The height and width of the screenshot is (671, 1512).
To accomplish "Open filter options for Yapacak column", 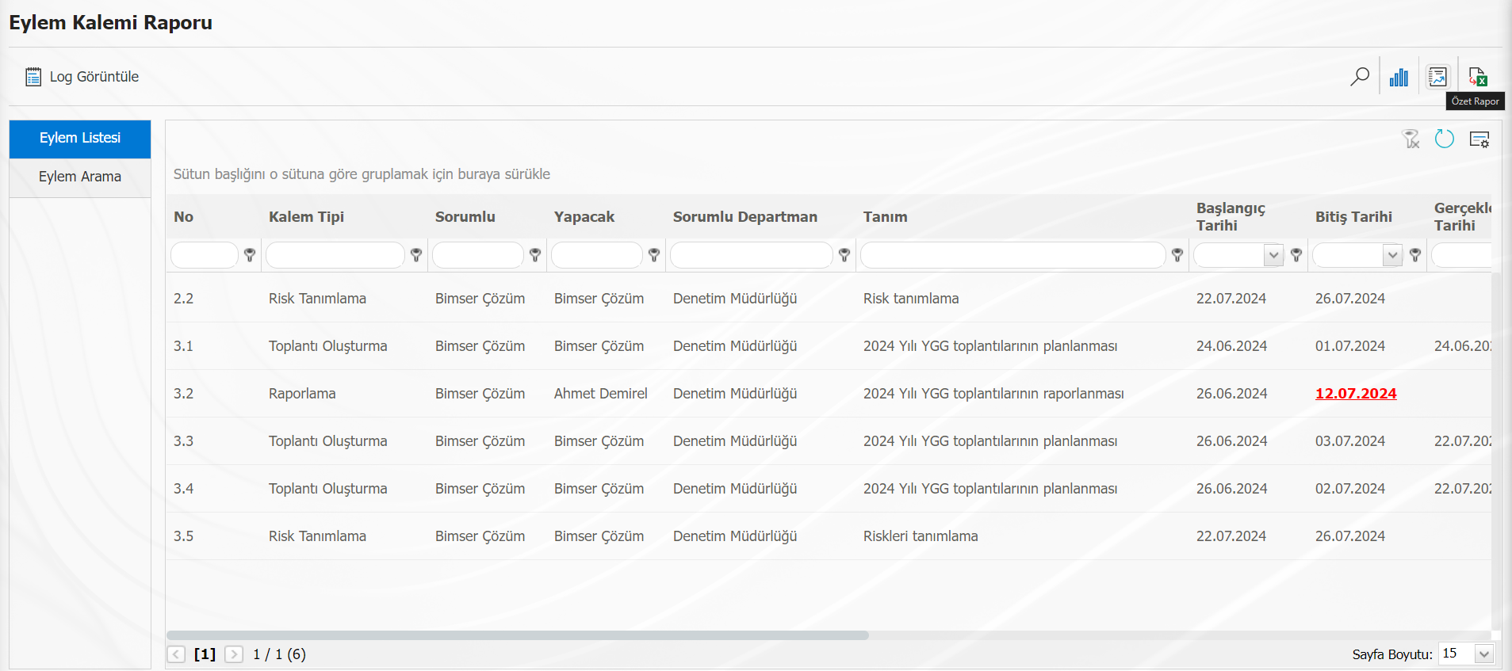I will (654, 255).
